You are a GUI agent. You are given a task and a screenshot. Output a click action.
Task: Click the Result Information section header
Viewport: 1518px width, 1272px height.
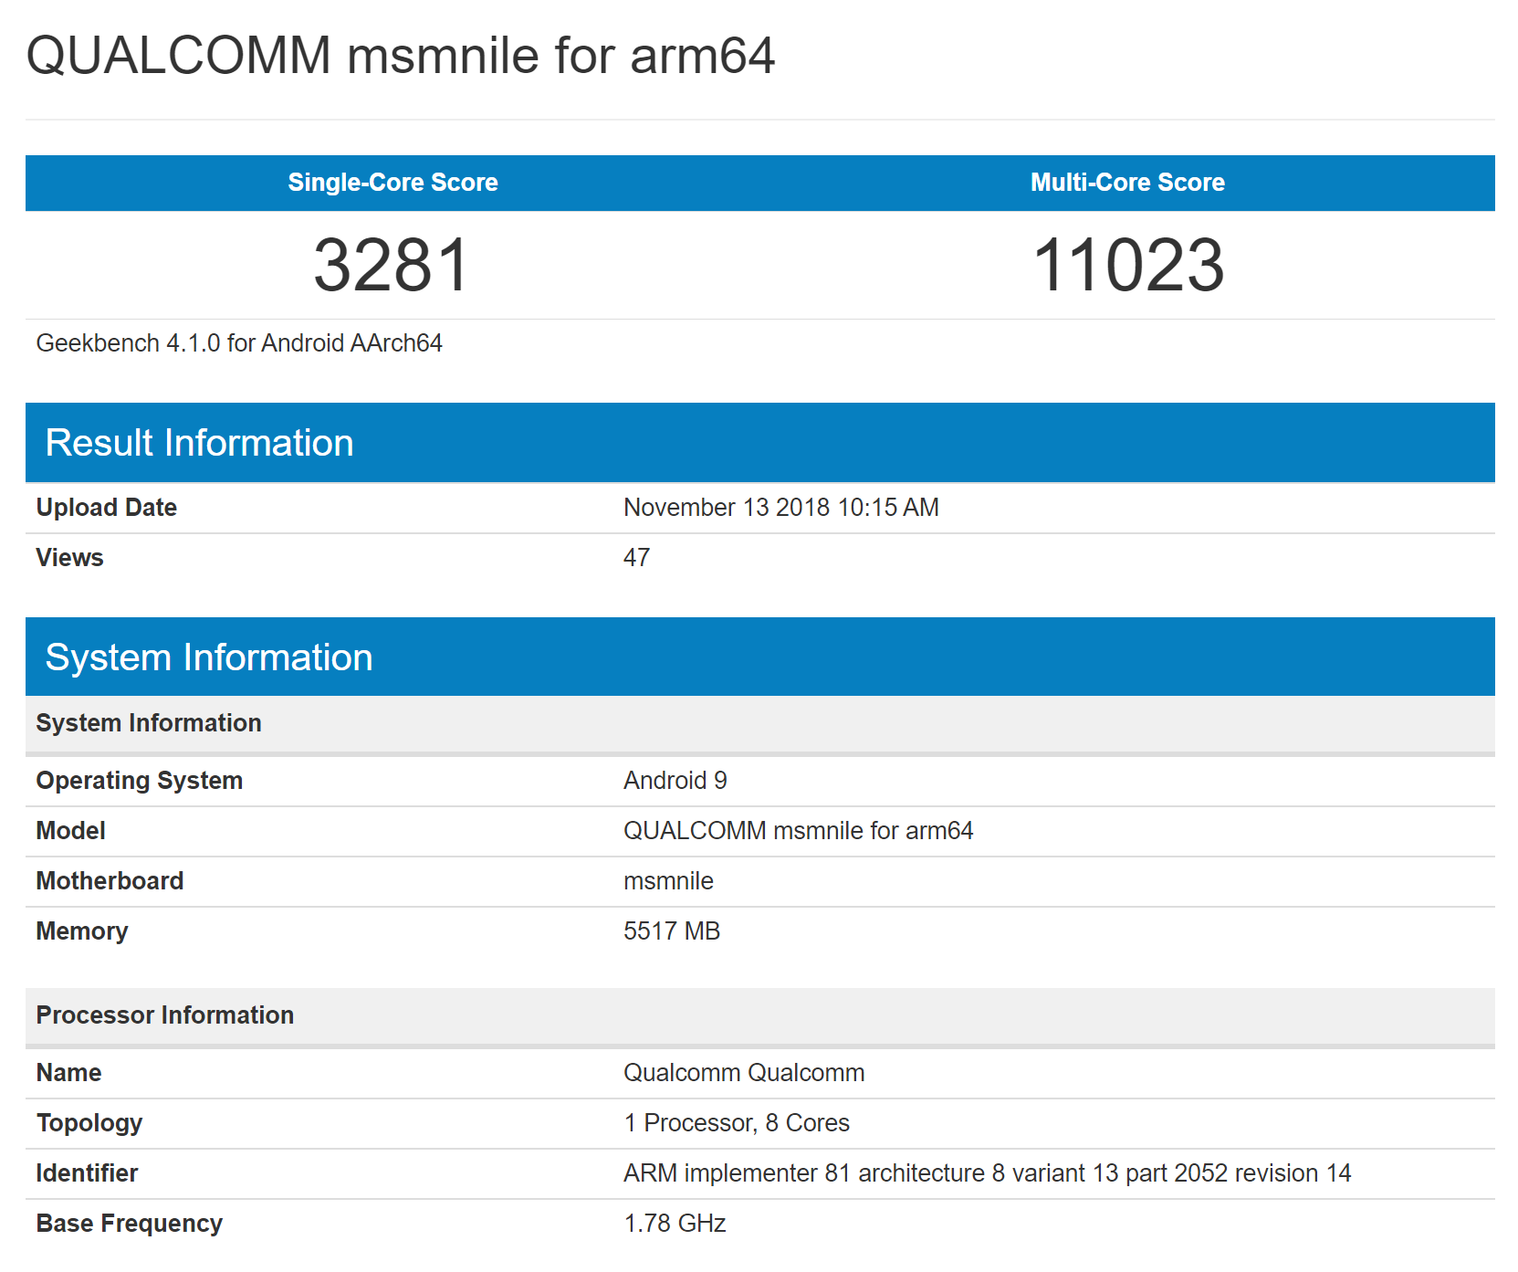click(199, 443)
